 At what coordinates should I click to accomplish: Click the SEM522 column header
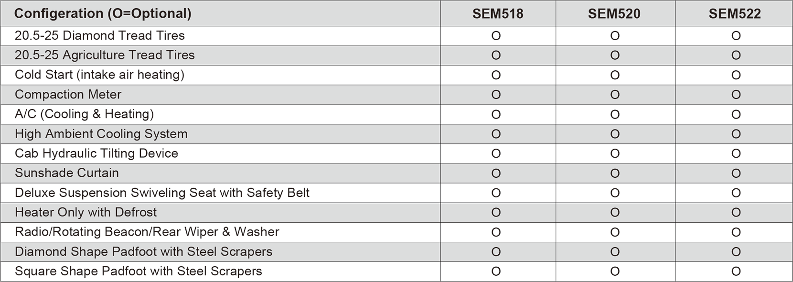point(734,14)
